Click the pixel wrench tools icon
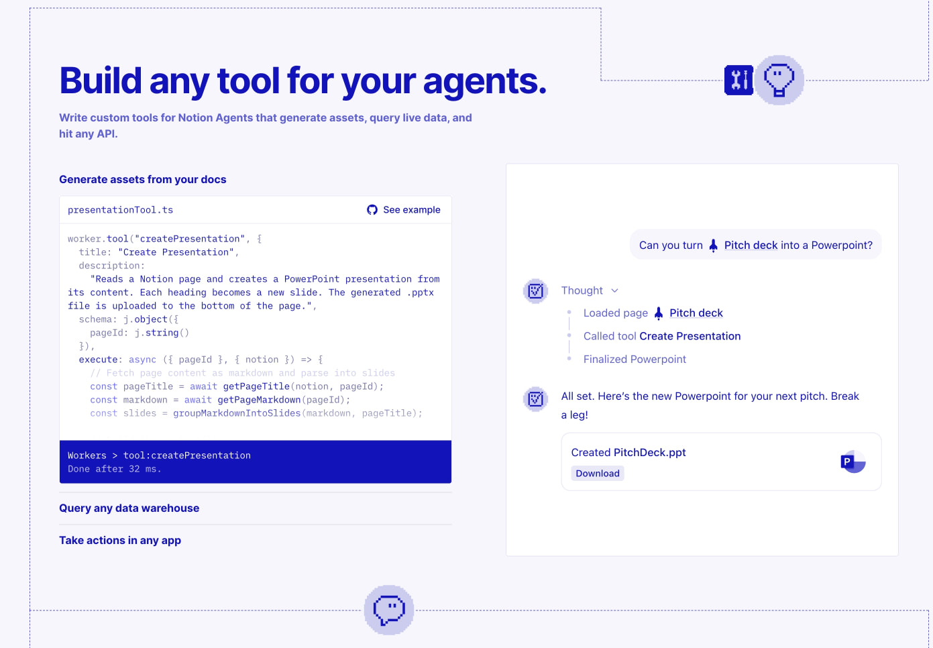This screenshot has width=933, height=648. (738, 80)
